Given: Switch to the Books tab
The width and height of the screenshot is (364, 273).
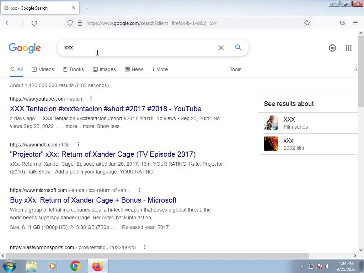Looking at the screenshot, I should click(x=74, y=69).
